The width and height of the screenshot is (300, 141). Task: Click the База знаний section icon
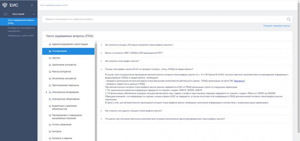click(x=6, y=14)
